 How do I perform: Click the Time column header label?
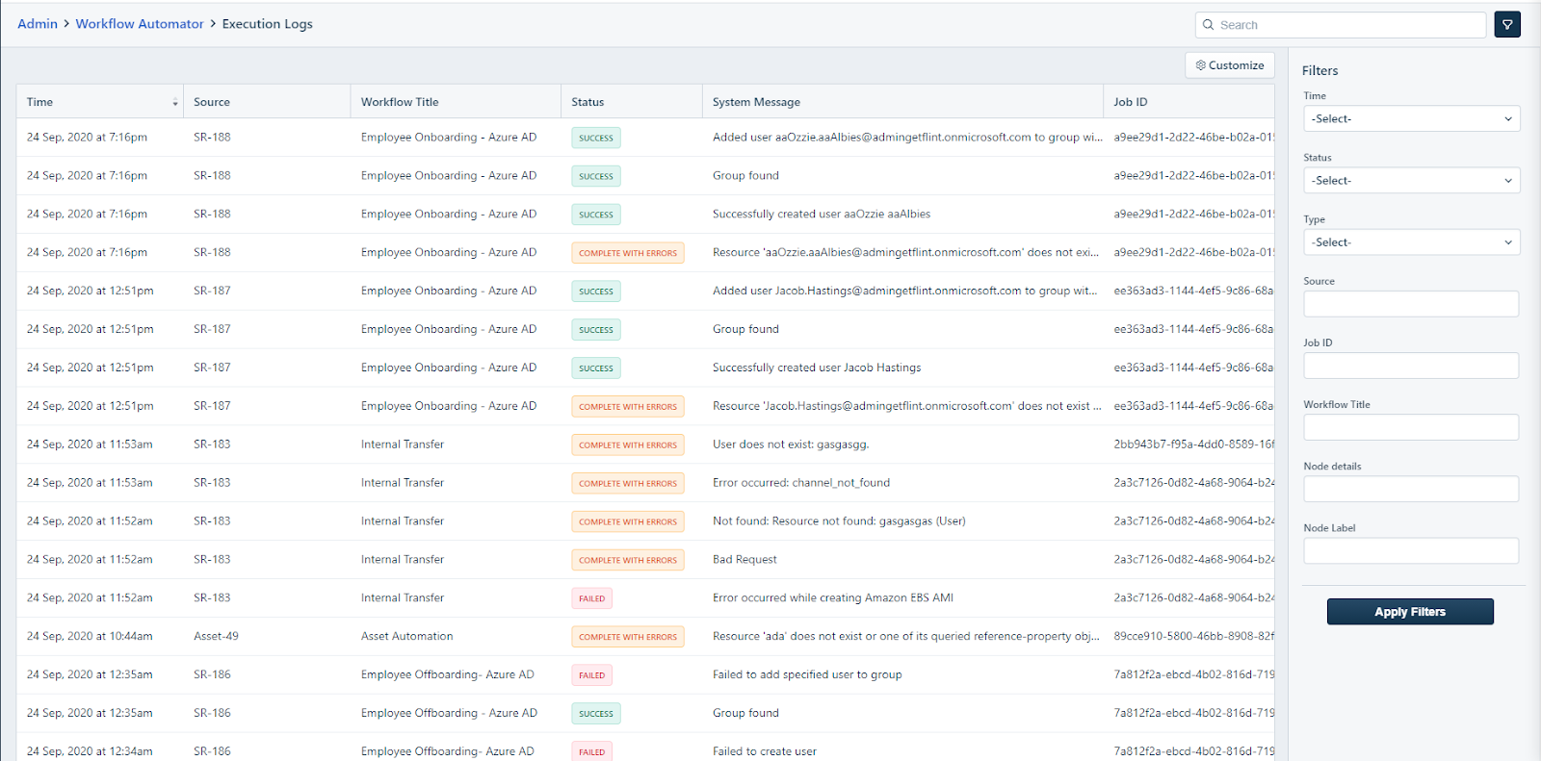pos(39,102)
